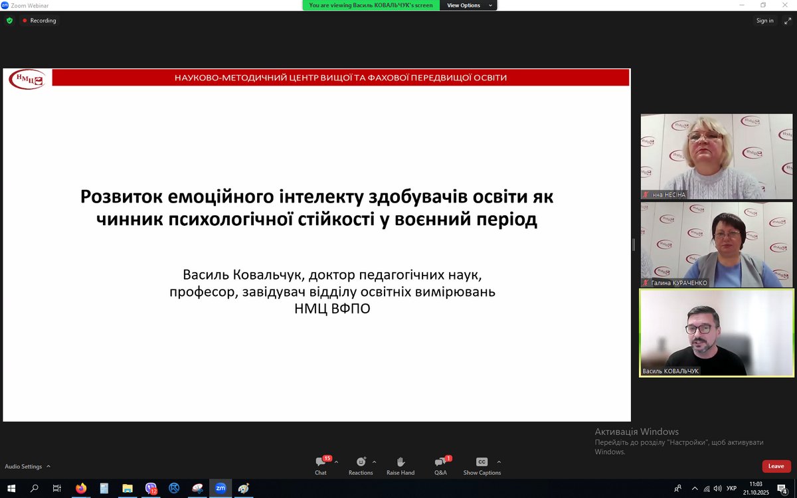Viewport: 797px width, 498px height.
Task: Click the green encryption shield icon
Action: [9, 21]
